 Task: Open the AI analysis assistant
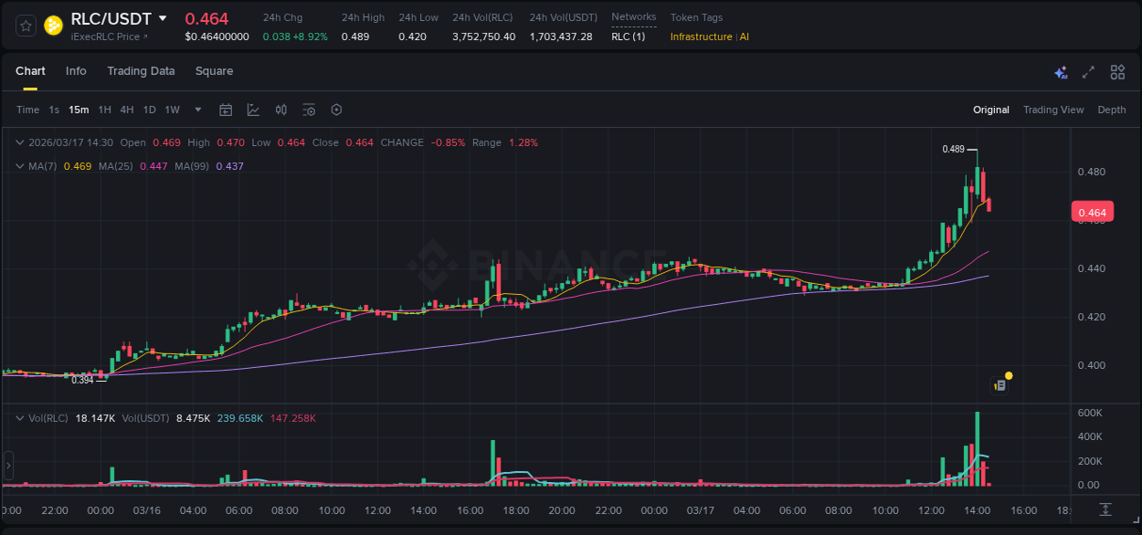(1061, 71)
